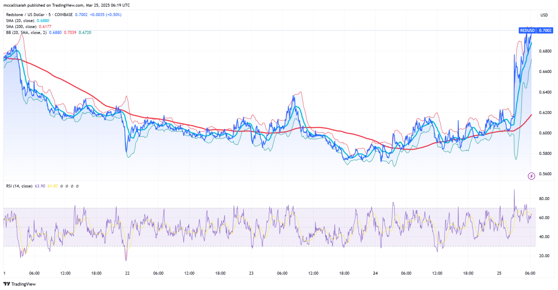Click the date label 24 on time axis
558x290 pixels.
375,273
